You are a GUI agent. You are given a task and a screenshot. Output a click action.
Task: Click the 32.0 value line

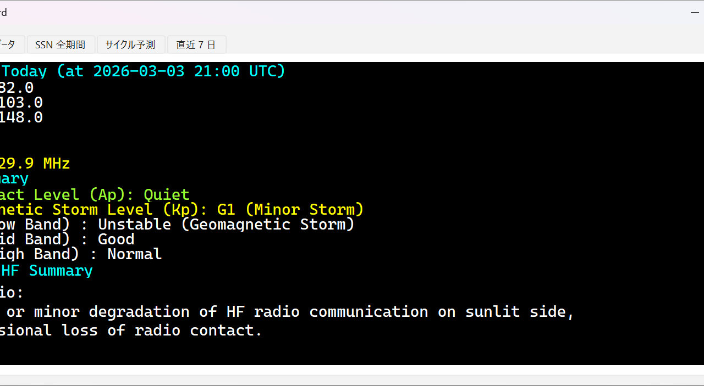click(16, 87)
